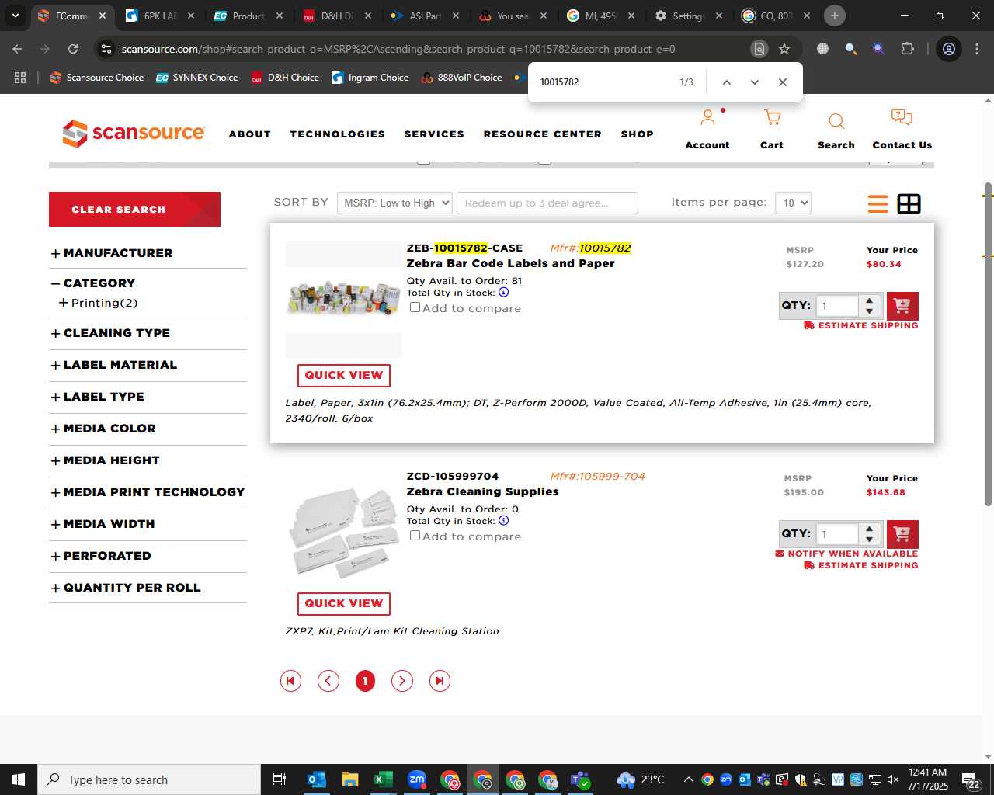Open File Explorer from the taskbar

pos(349,779)
